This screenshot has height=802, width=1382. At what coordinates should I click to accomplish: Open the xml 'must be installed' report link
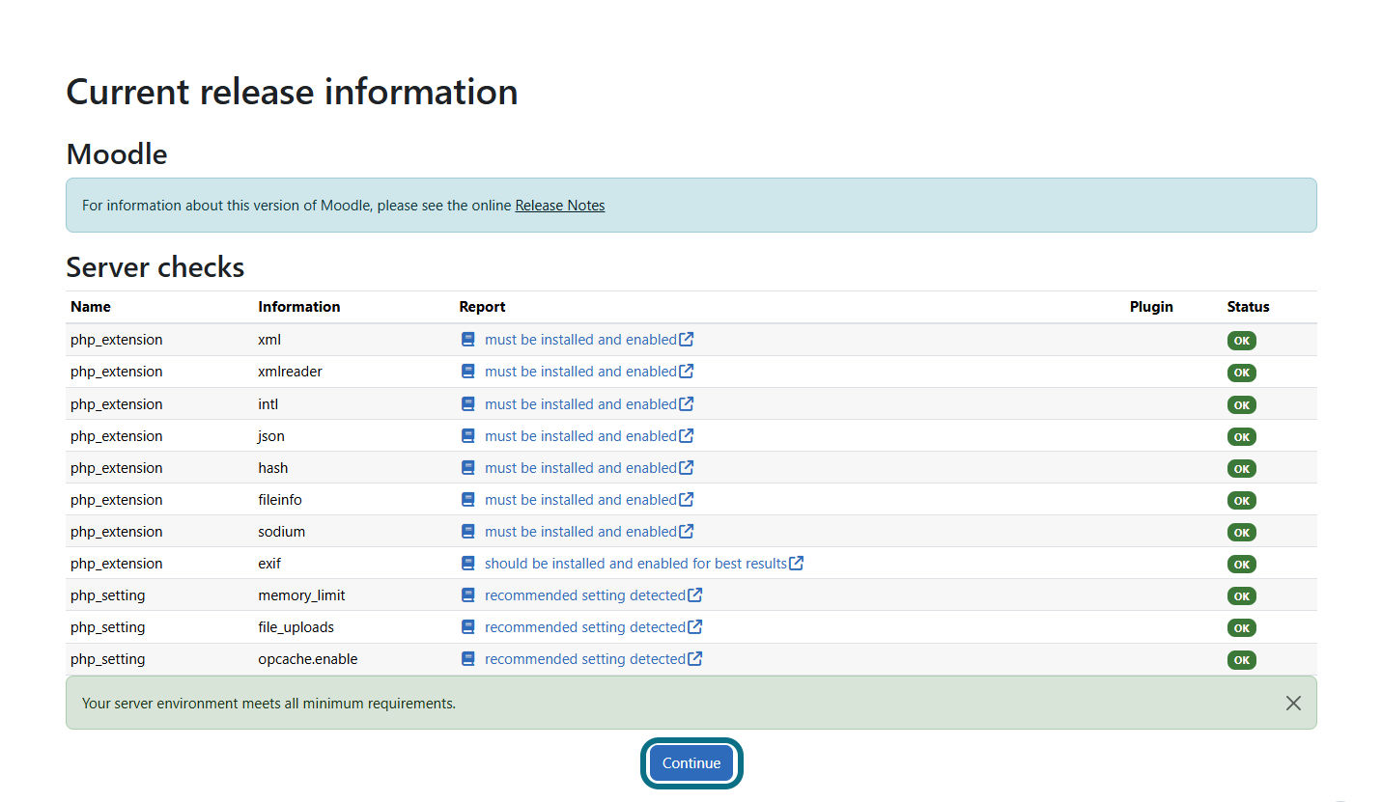pos(580,340)
